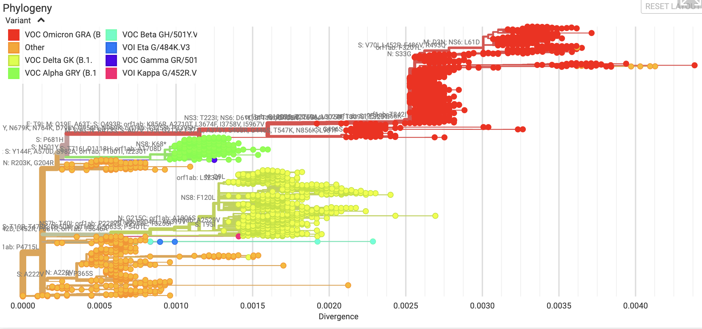The width and height of the screenshot is (702, 329).
Task: Select the Other orange color swatch
Action: [x=14, y=47]
